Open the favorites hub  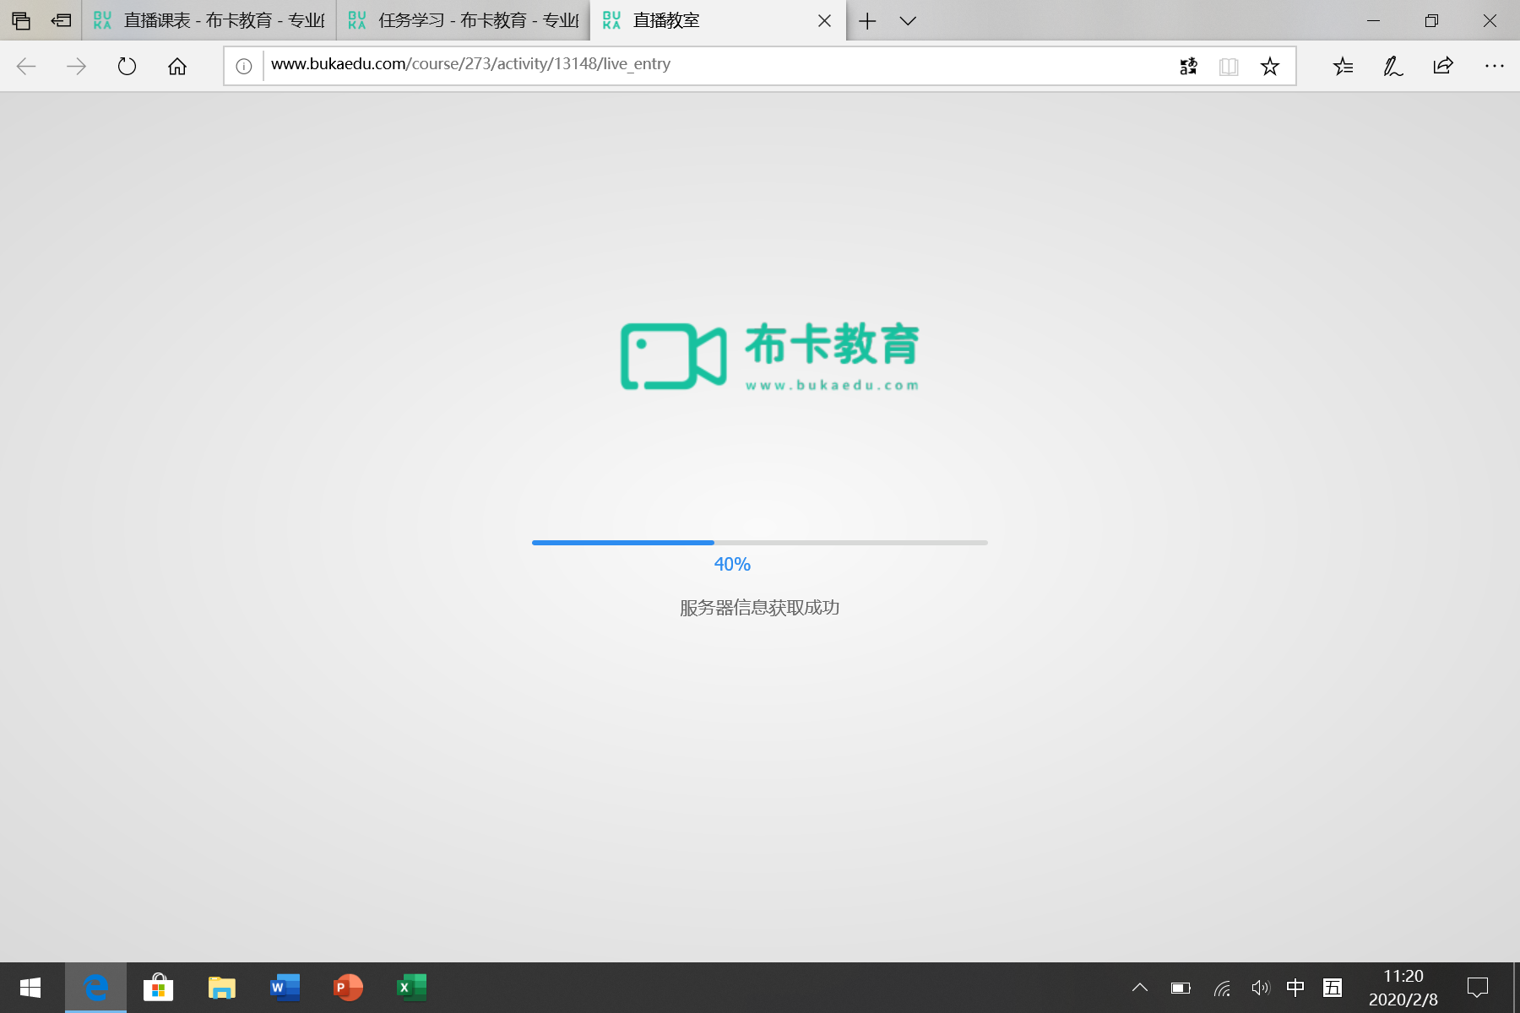pos(1343,66)
